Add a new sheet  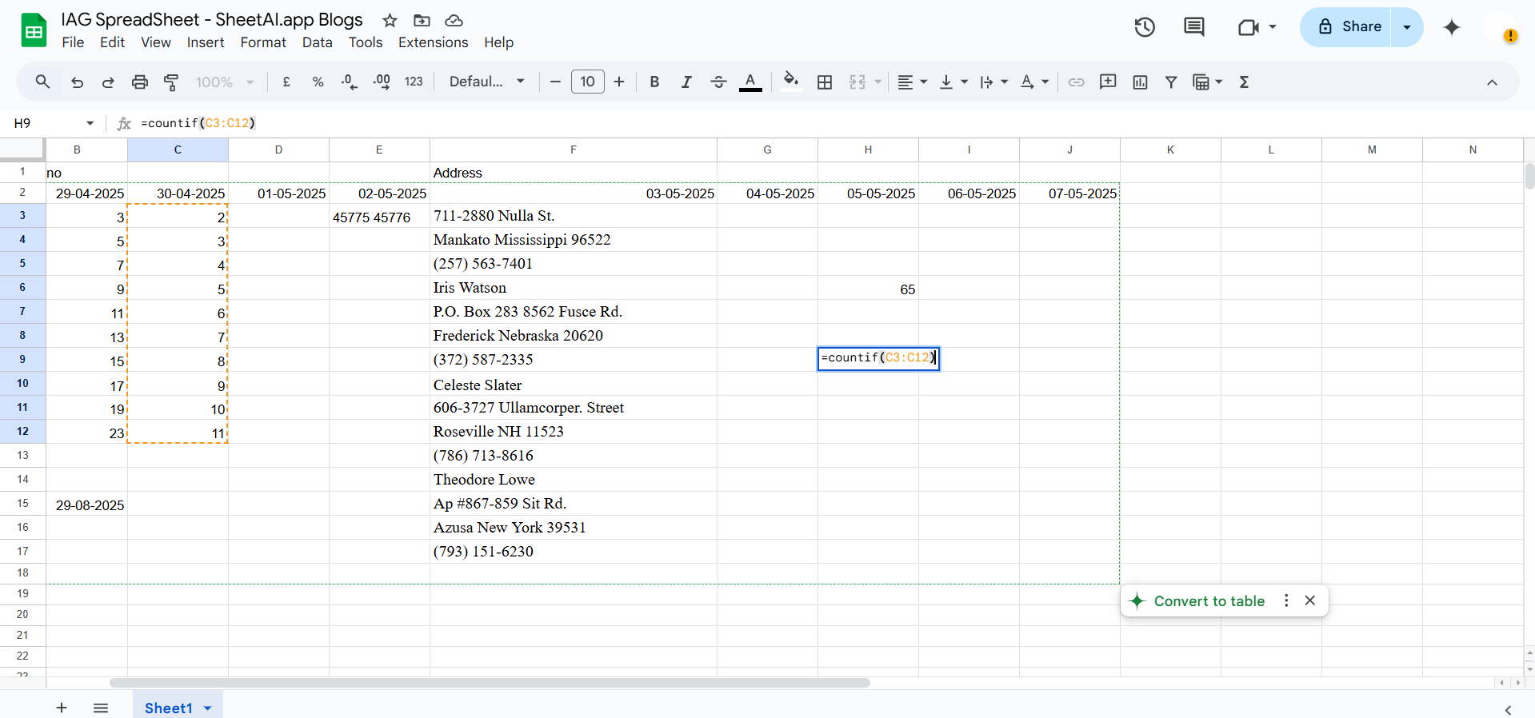click(62, 708)
